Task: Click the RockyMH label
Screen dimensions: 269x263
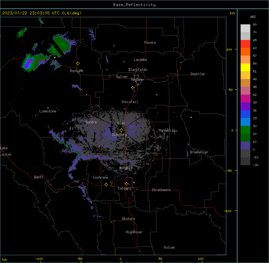Action: pos(76,71)
